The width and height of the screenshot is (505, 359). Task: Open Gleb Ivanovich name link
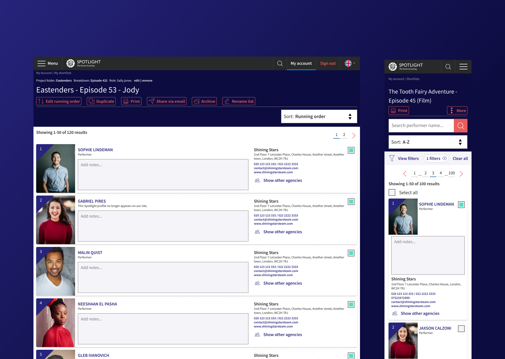pyautogui.click(x=93, y=355)
